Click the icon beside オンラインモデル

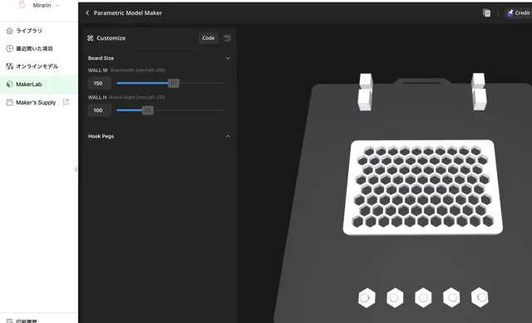[9, 66]
